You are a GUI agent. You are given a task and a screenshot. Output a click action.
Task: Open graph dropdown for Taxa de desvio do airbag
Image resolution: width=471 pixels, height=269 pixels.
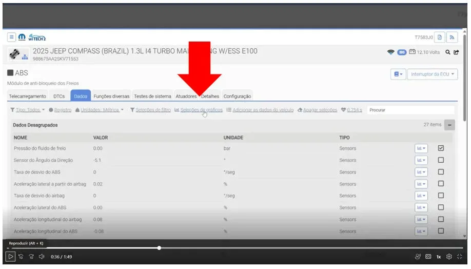421,196
